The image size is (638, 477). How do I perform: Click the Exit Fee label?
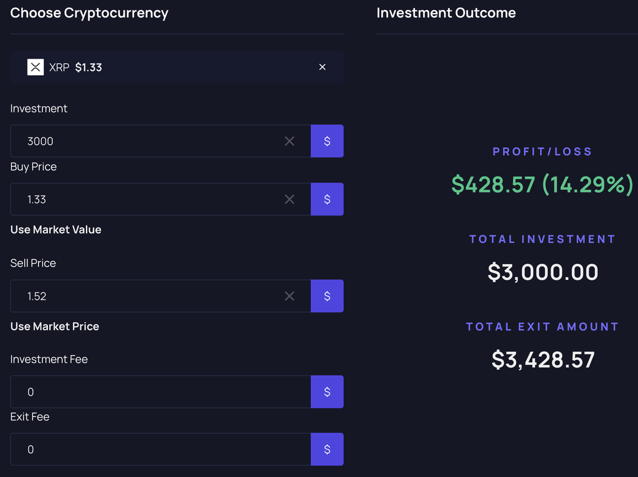pos(30,417)
